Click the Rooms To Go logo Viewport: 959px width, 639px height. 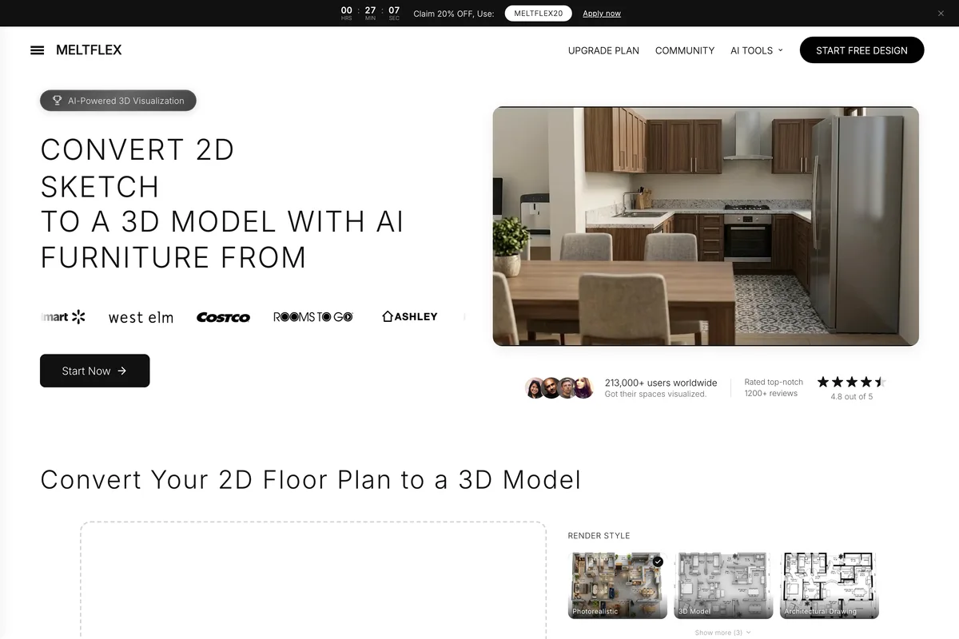pyautogui.click(x=313, y=317)
